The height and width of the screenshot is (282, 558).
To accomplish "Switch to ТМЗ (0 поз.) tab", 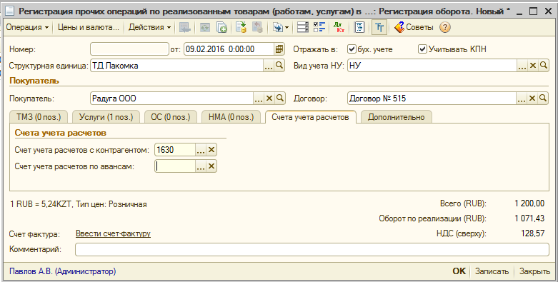I will click(39, 117).
